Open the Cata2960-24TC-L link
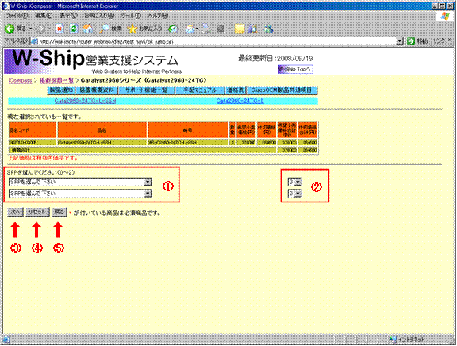This screenshot has height=346, width=457. tap(240, 101)
